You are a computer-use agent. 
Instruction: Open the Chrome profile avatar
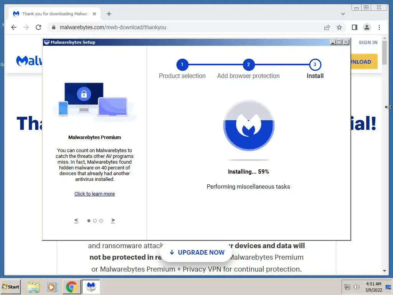(367, 27)
